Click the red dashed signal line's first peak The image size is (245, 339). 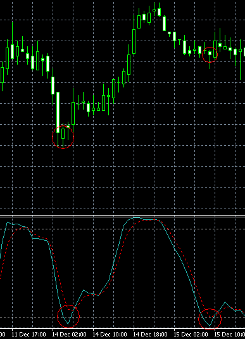(x=24, y=228)
